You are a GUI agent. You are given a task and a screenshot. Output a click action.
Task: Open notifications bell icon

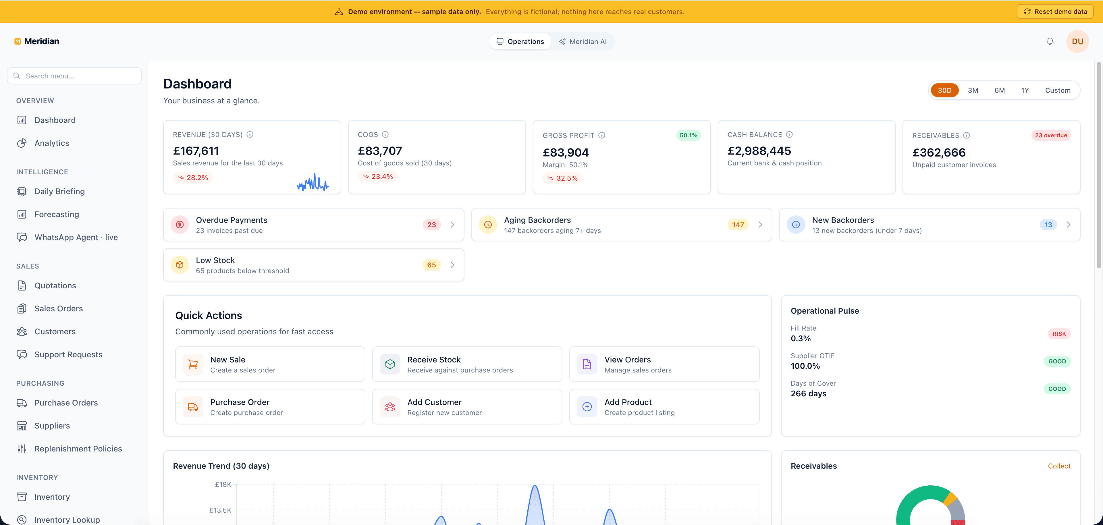point(1050,41)
